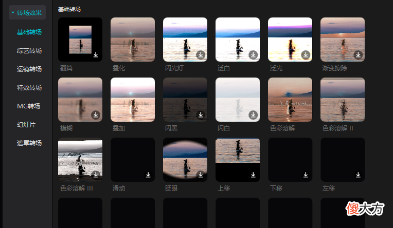Screen dimensions: 393x228
Task: Click the 滑动 label text
Action: (119, 188)
